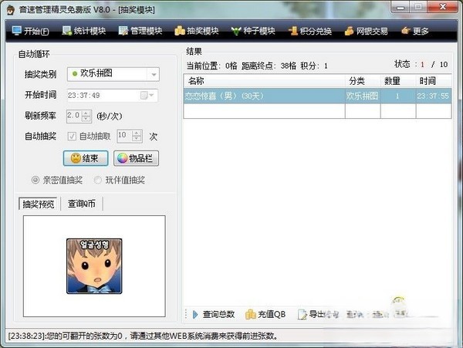Open the 管理模块 module
Viewport: 463px width, 348px height.
140,32
